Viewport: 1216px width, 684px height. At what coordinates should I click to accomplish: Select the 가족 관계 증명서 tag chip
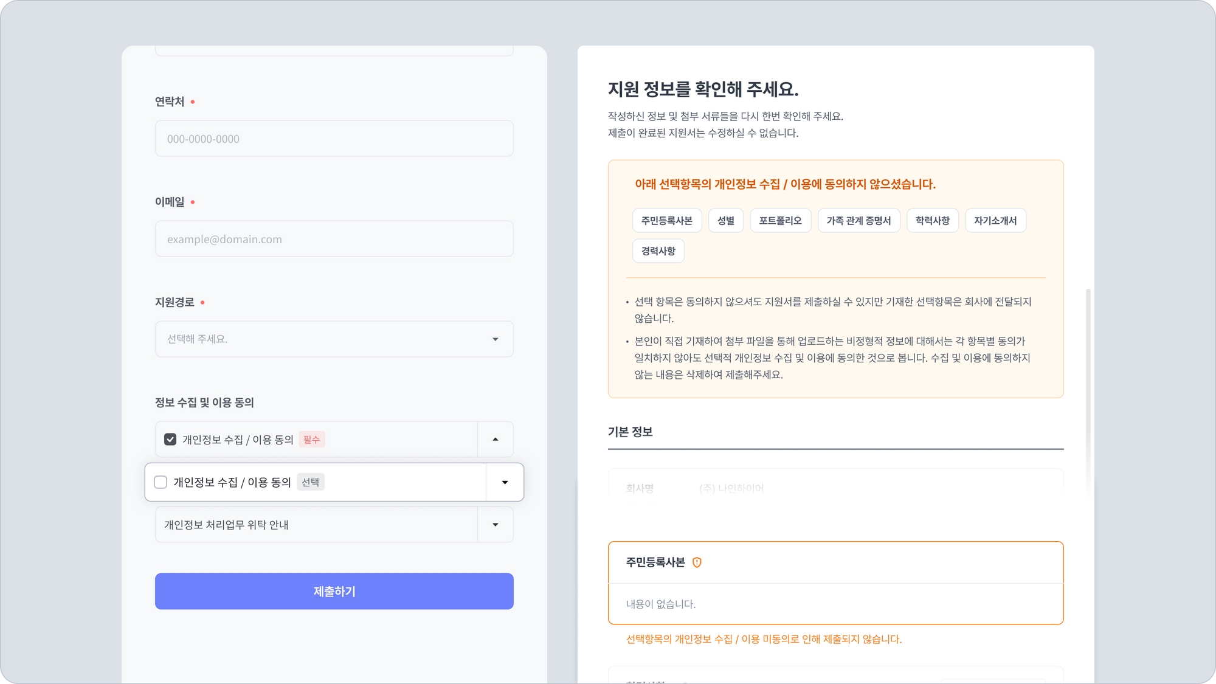[x=858, y=220]
